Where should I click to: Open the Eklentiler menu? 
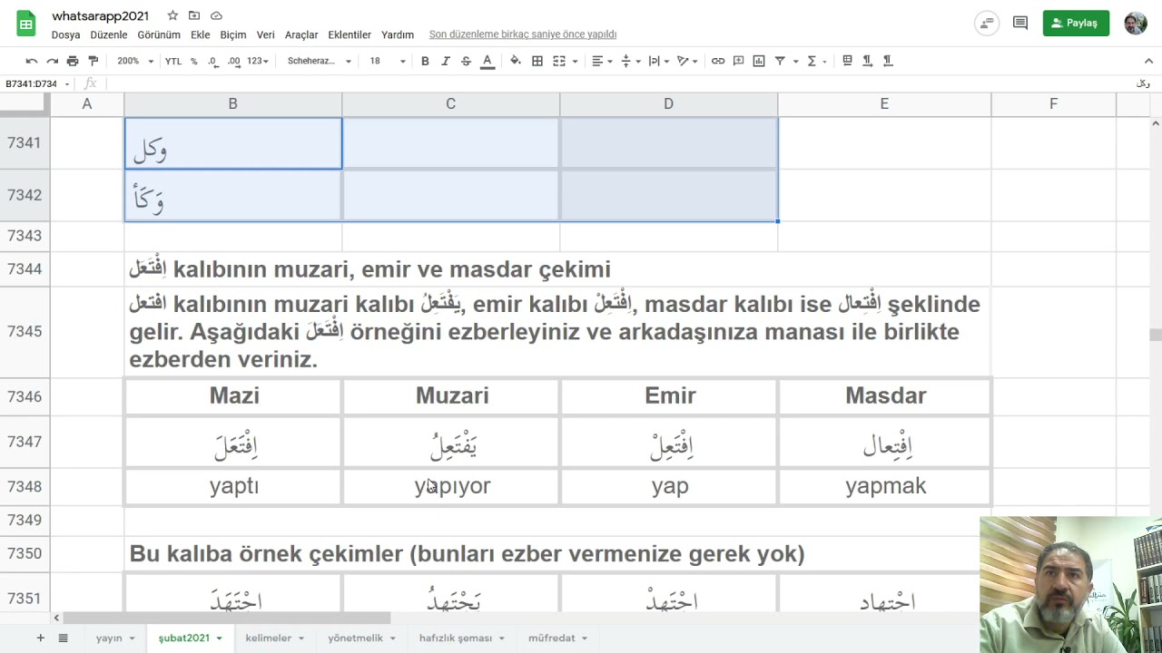click(350, 34)
